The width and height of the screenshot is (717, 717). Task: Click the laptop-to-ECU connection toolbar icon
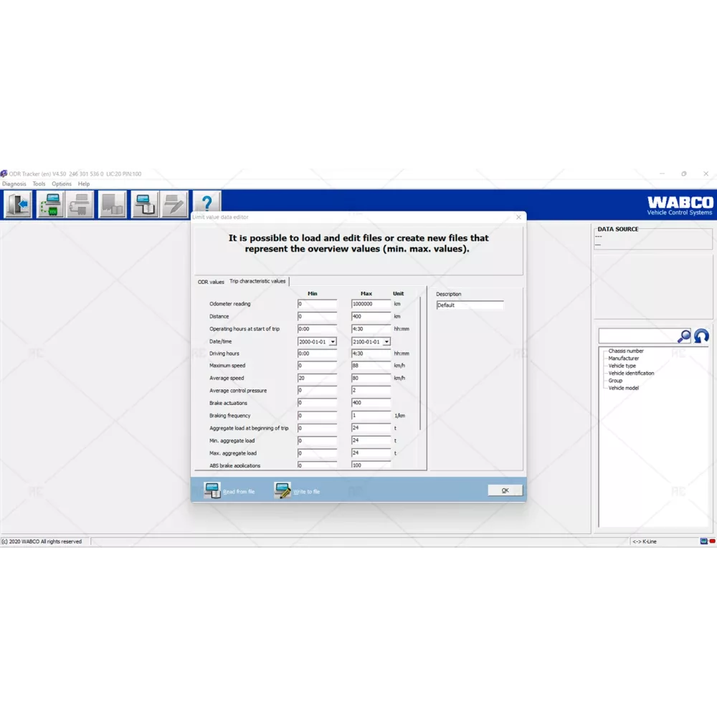[x=50, y=204]
